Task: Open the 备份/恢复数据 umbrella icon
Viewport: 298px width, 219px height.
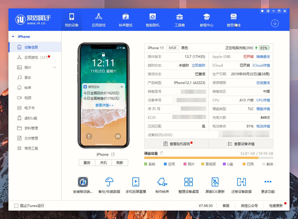Action: (109, 182)
